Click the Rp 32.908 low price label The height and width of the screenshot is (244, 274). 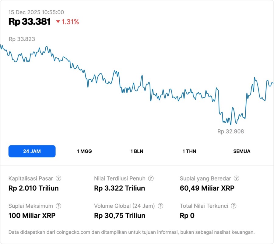tap(230, 131)
